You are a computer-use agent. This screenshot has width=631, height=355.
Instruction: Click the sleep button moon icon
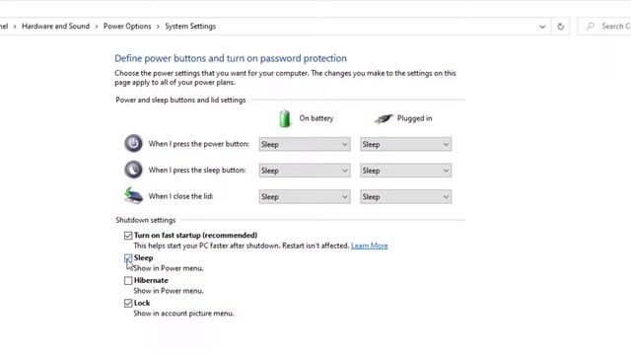(x=133, y=170)
